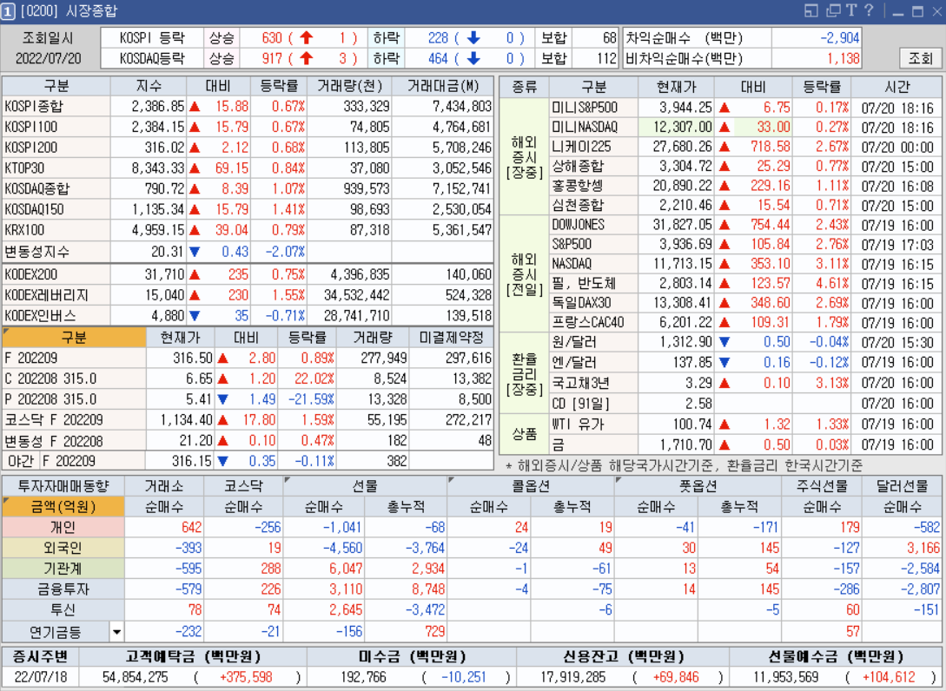
Task: Click the 주식선물 column header
Action: point(822,486)
